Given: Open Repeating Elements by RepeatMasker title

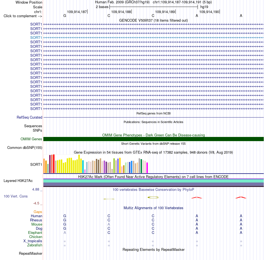Looking at the screenshot, I should coord(153,249).
